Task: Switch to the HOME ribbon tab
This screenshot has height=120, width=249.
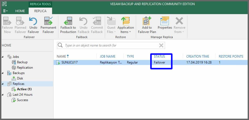Action: pos(20,11)
